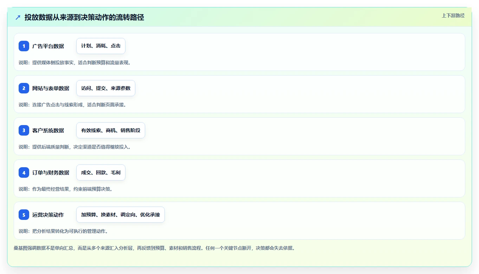Viewport: 479px width, 274px height.
Task: Click the description 把分析结果转化为可执行的管理动作
Action: click(x=63, y=231)
